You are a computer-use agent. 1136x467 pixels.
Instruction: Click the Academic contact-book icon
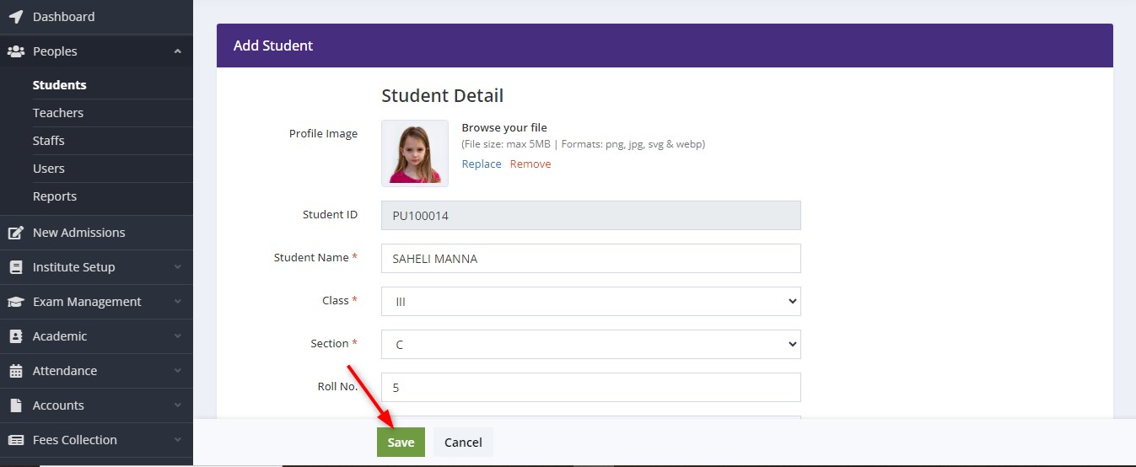point(15,336)
